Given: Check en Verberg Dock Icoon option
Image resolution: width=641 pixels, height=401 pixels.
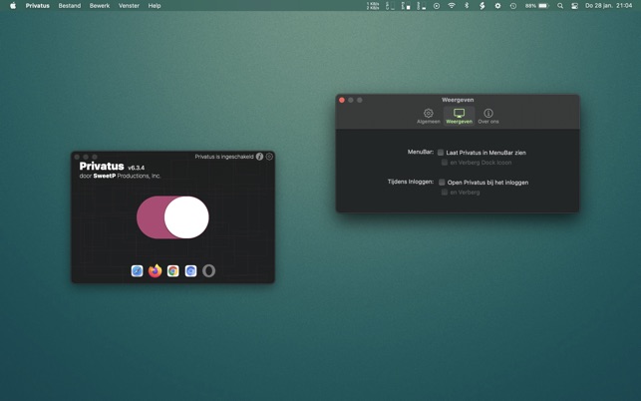Looking at the screenshot, I should point(445,163).
